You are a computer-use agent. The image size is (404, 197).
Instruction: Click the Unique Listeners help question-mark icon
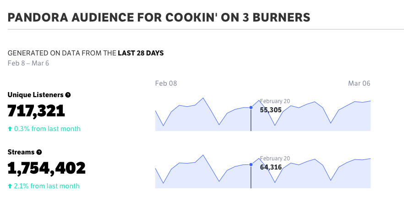(68, 95)
